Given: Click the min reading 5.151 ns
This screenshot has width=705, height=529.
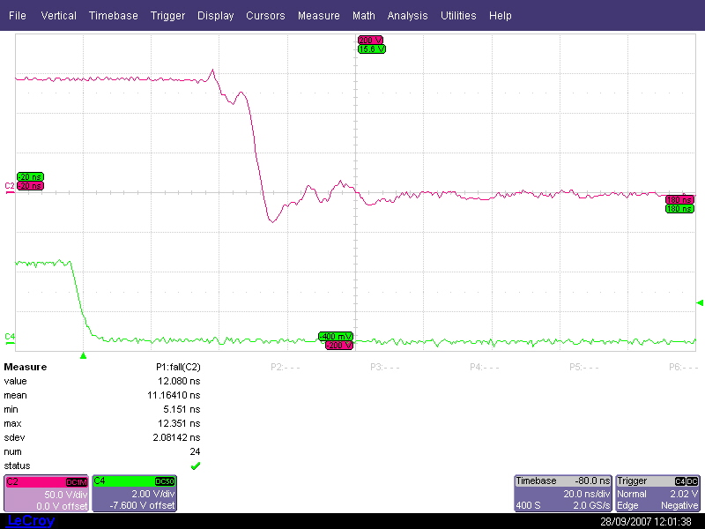Looking at the screenshot, I should 182,409.
